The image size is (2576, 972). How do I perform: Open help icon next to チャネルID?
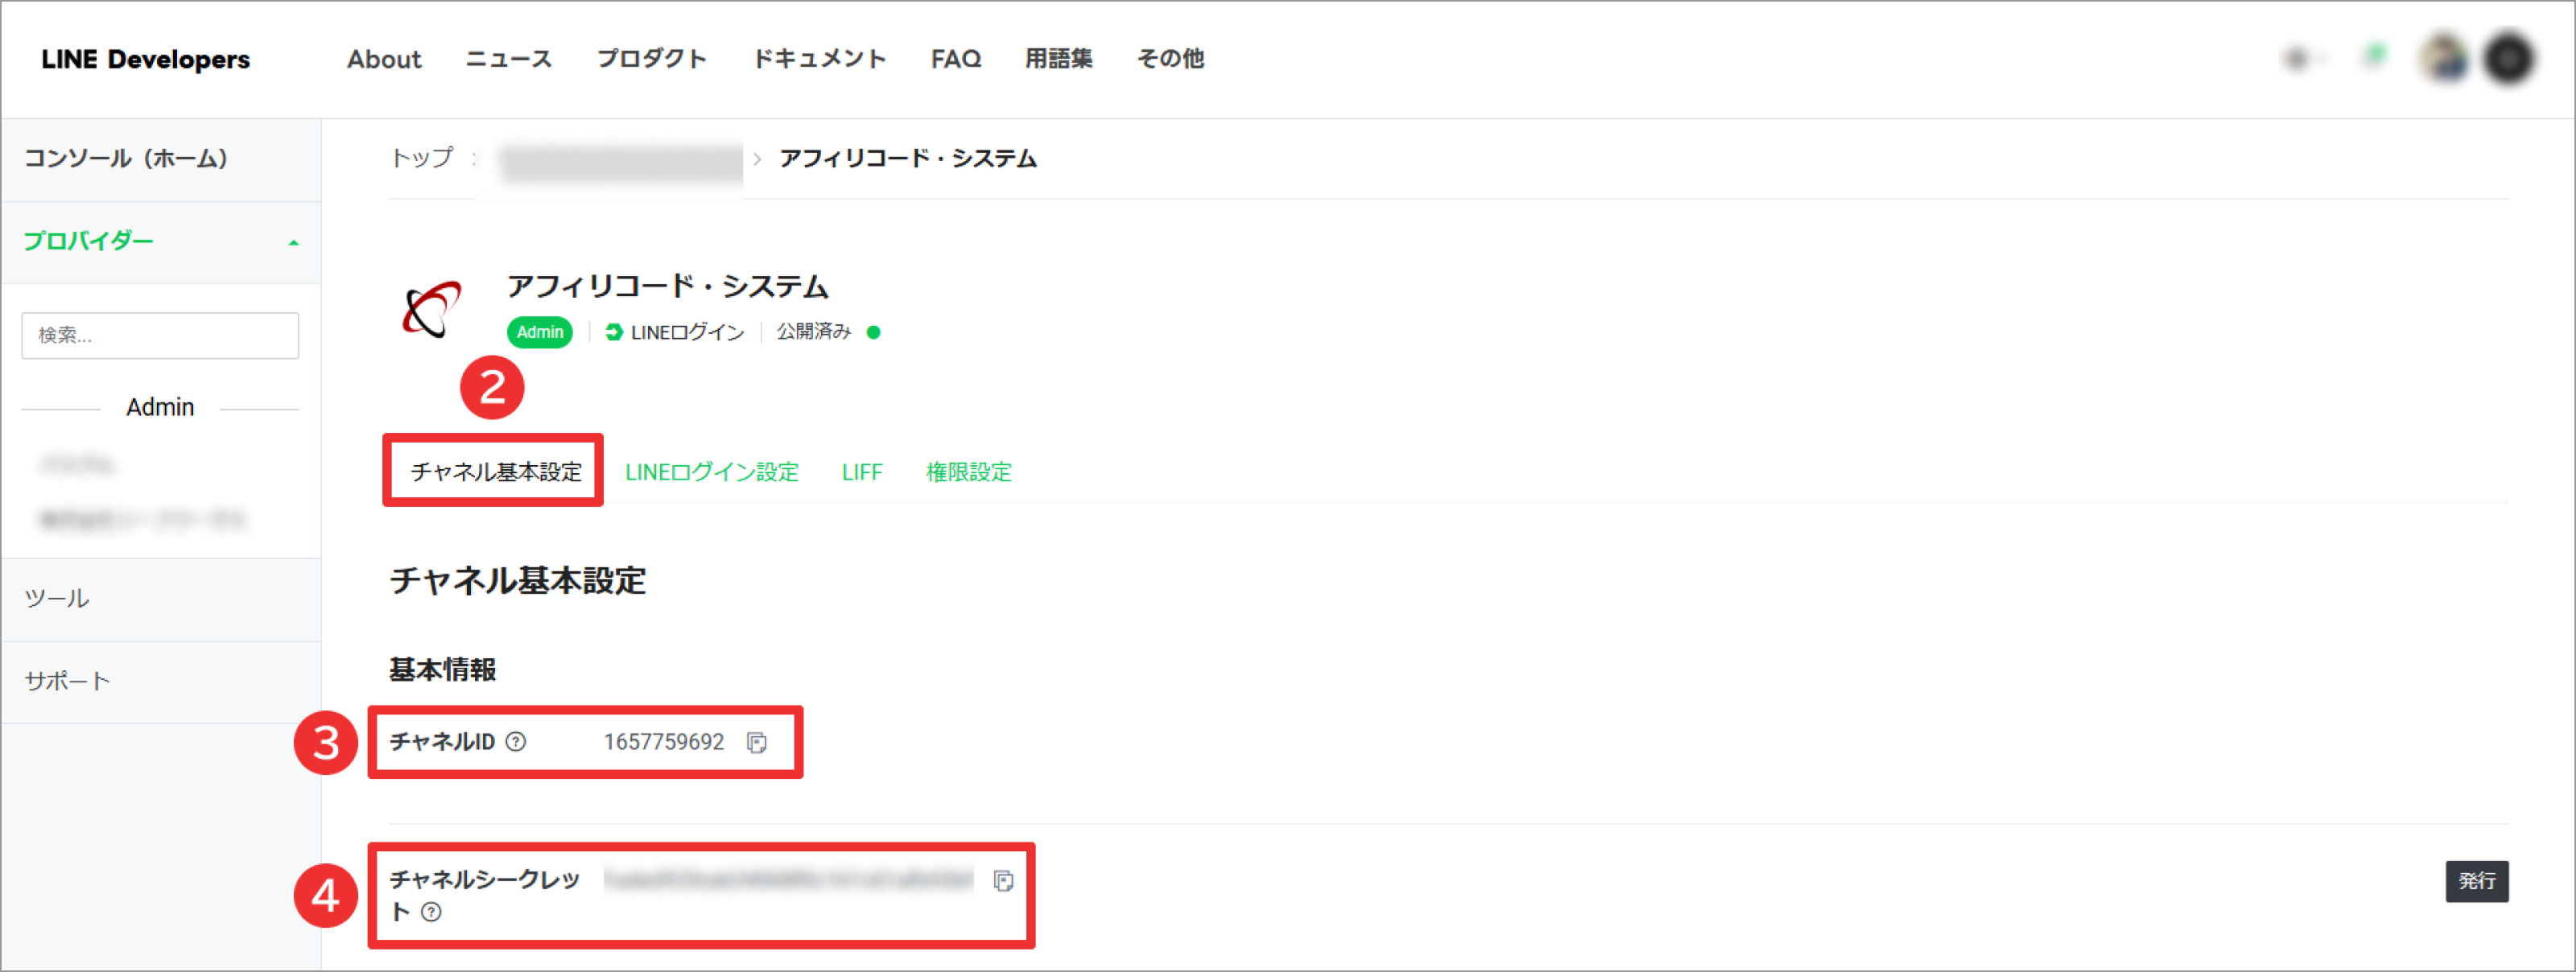point(516,742)
